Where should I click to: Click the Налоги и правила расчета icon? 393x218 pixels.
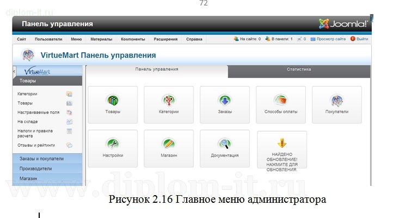tap(69, 131)
